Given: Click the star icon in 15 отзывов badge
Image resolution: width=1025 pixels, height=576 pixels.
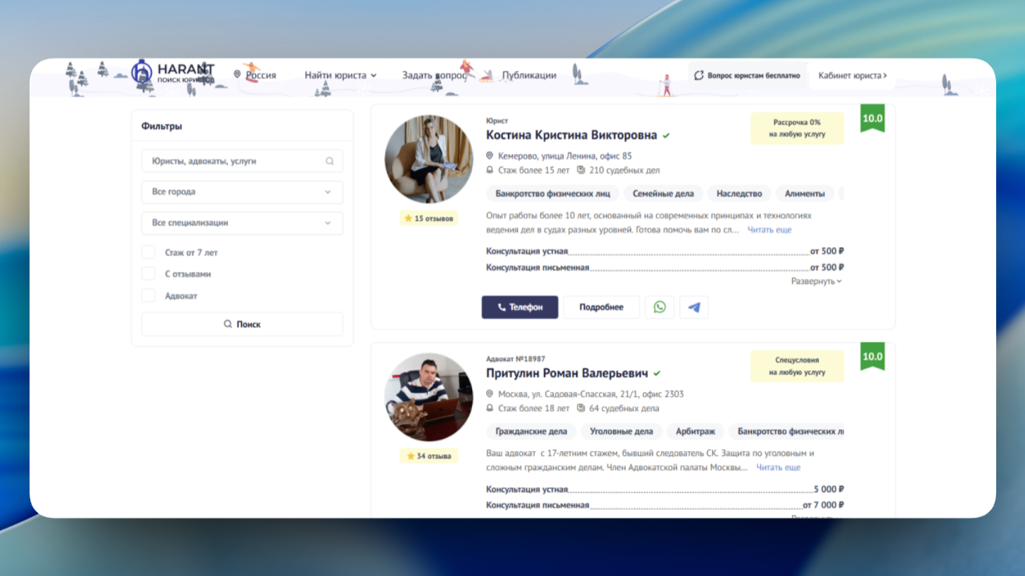Looking at the screenshot, I should [408, 218].
